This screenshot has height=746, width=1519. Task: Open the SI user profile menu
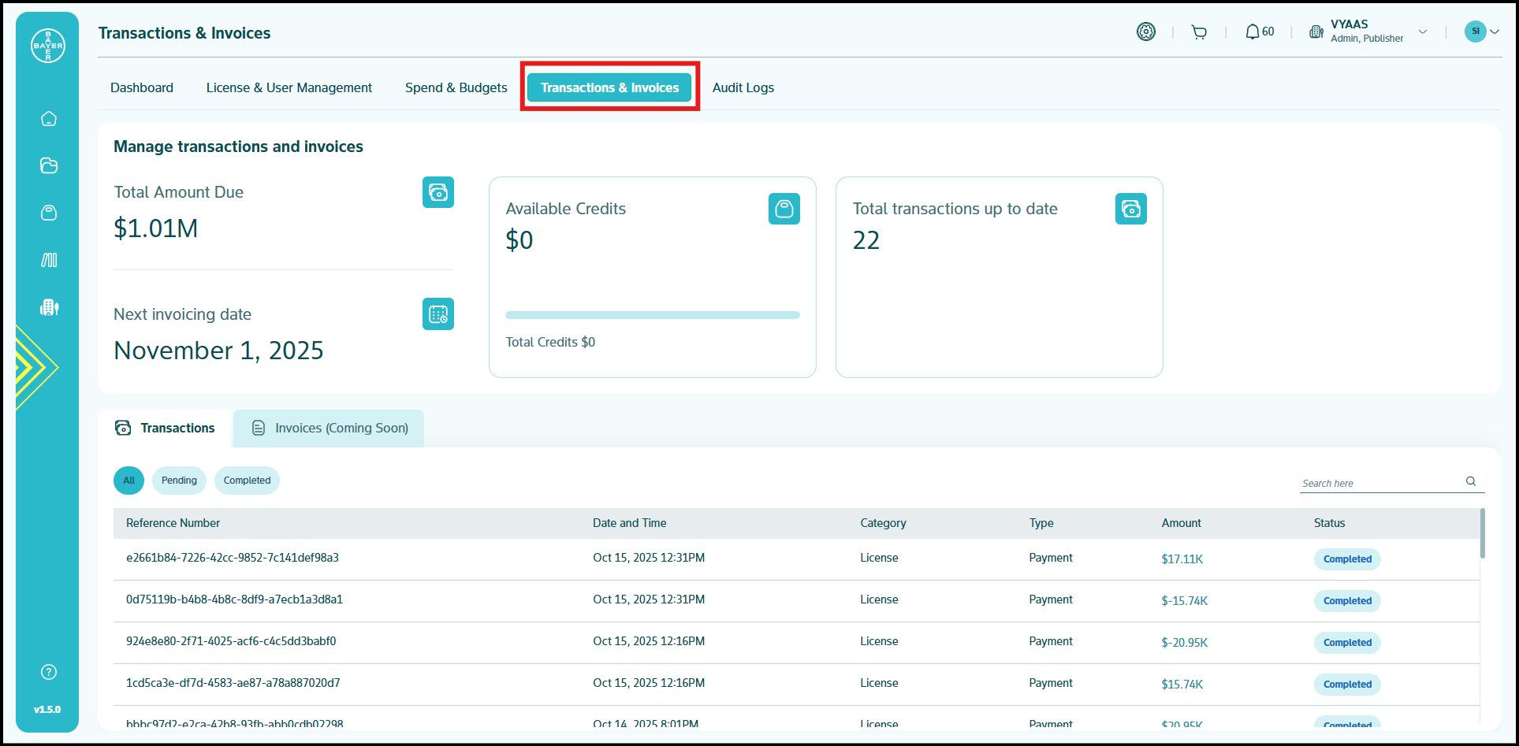click(x=1481, y=32)
